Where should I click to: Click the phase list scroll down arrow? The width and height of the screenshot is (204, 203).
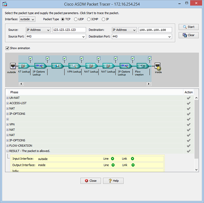(x=196, y=170)
